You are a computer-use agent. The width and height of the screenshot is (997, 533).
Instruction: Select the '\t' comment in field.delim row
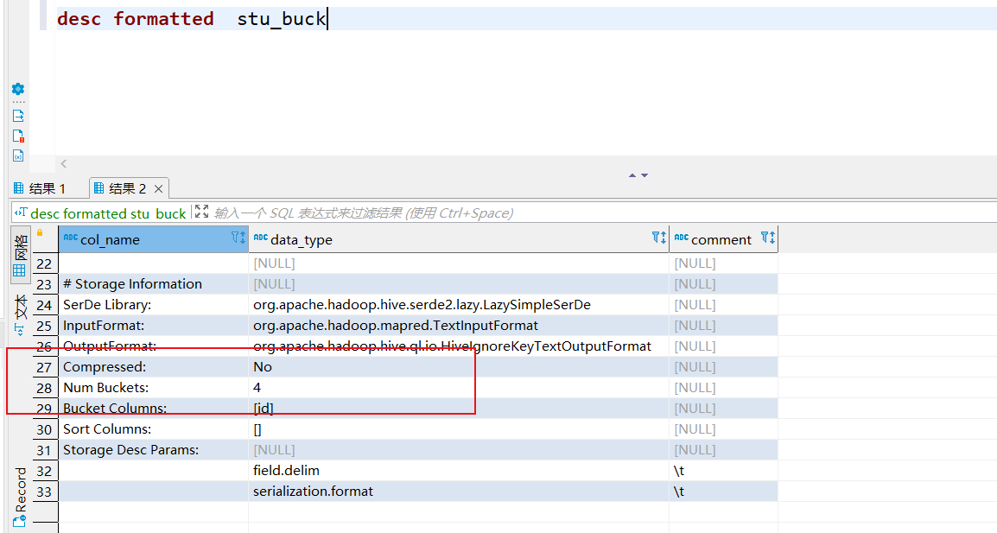(724, 470)
